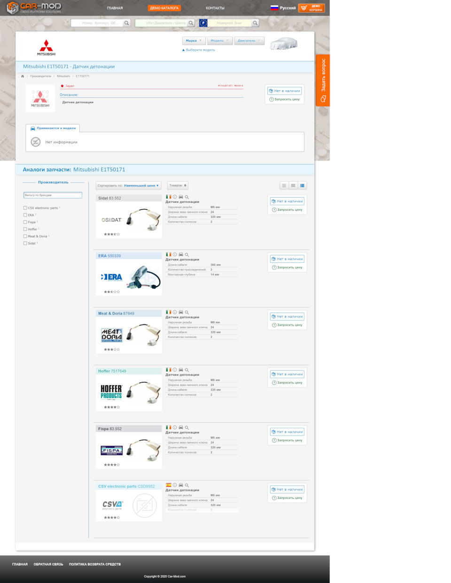Click Запросить цену for Mitsubishi E1T50171
This screenshot has height=583, width=451.
click(284, 100)
